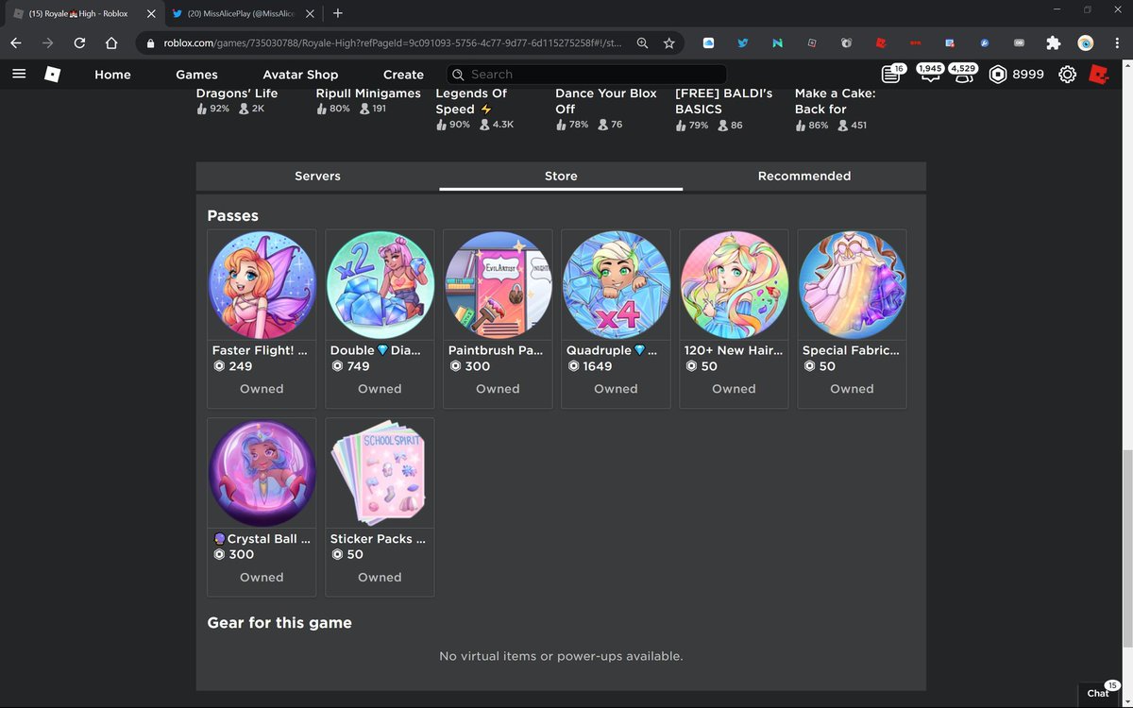The width and height of the screenshot is (1133, 708).
Task: Open Legends Of Speed game link
Action: pyautogui.click(x=471, y=101)
